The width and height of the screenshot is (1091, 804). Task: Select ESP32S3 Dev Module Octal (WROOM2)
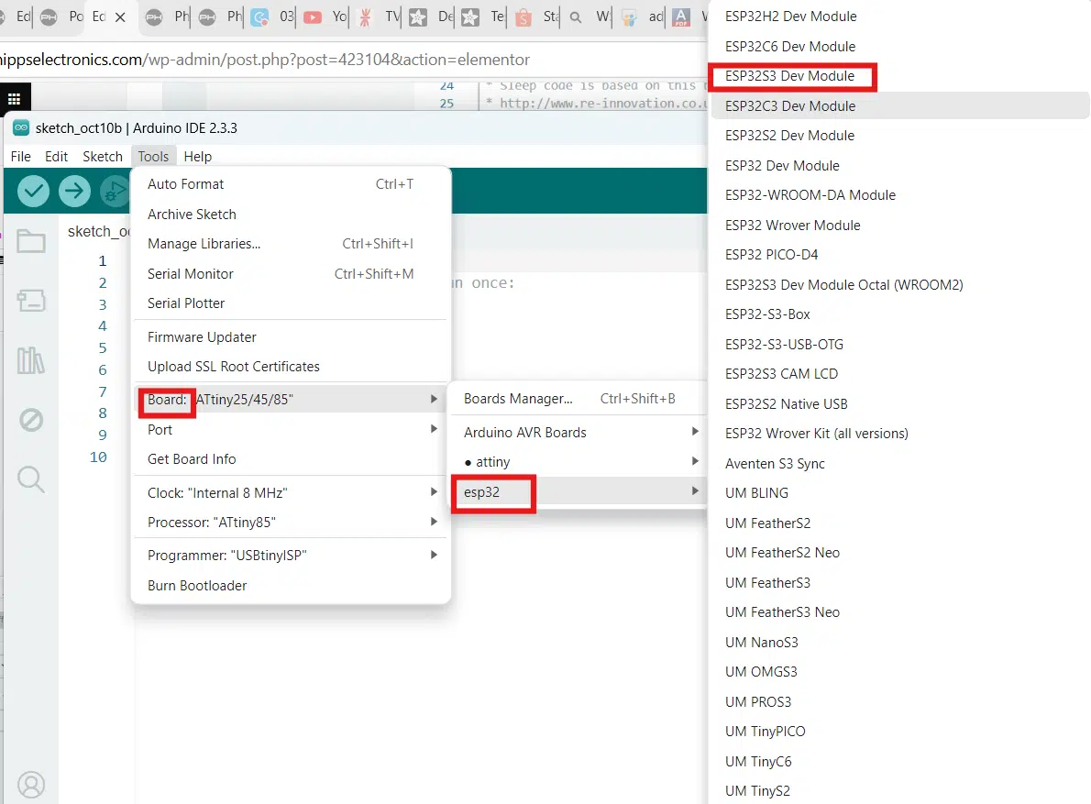tap(899, 284)
